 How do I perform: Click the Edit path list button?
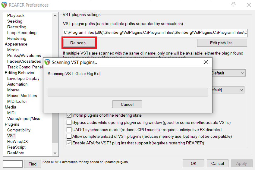[222, 43]
